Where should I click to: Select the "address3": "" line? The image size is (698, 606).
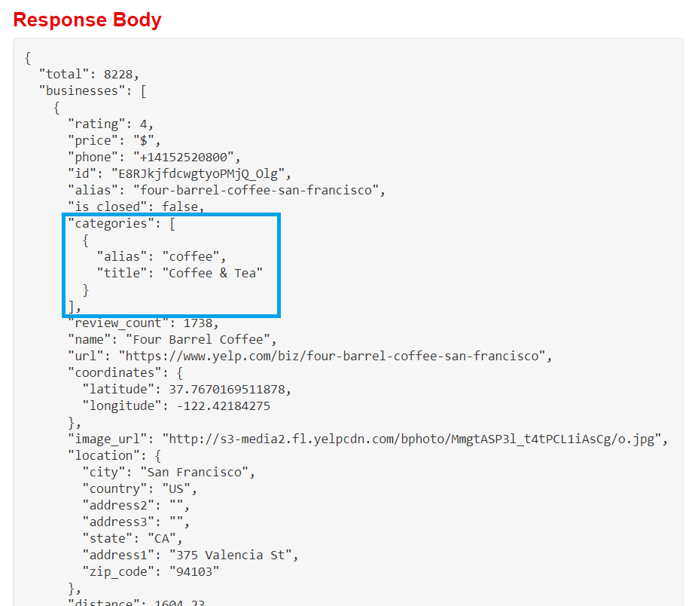(x=136, y=522)
